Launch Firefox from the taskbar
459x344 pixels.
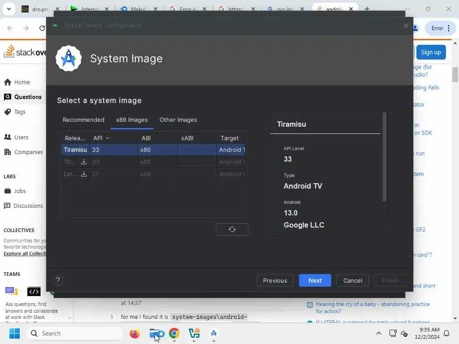click(134, 333)
